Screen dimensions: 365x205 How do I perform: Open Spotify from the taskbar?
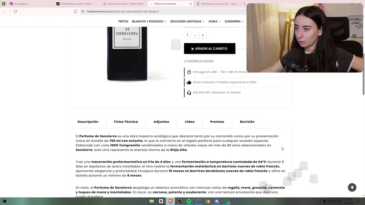click(x=189, y=201)
